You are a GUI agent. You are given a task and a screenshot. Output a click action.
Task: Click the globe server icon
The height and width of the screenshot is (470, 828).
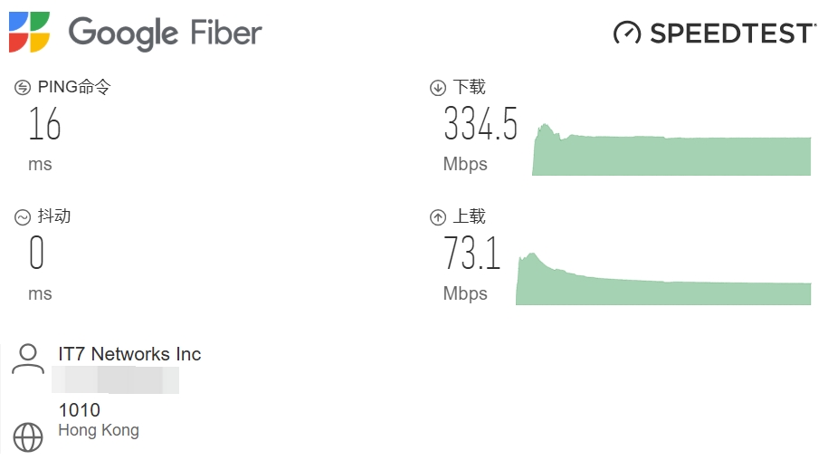28,437
